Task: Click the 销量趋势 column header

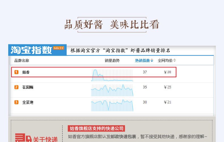Action: tap(112, 60)
